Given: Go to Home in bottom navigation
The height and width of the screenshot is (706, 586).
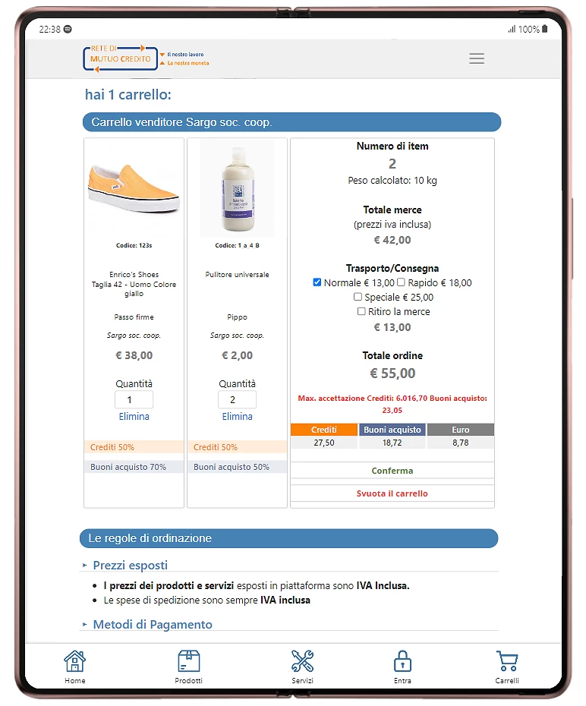Looking at the screenshot, I should (x=74, y=667).
